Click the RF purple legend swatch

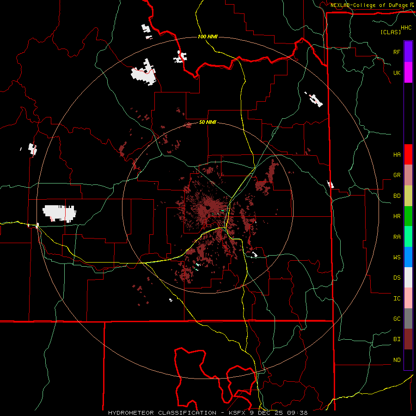408,52
